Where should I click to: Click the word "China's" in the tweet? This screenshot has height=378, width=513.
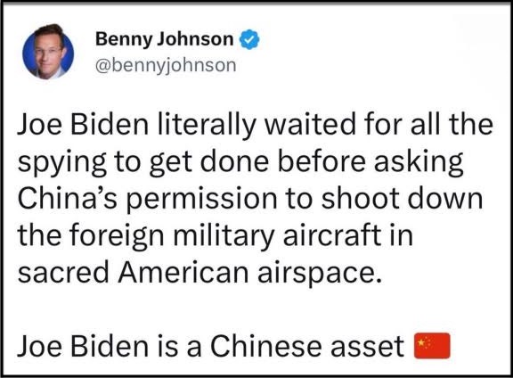[67, 199]
